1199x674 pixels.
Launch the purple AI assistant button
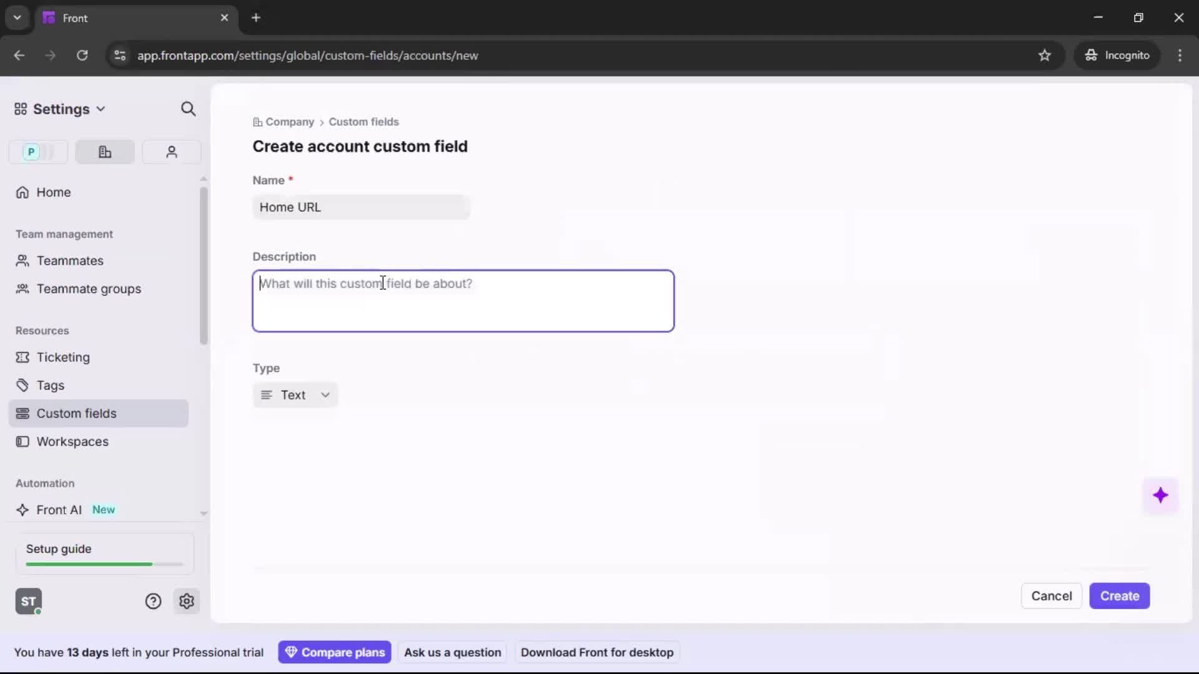click(x=1162, y=495)
